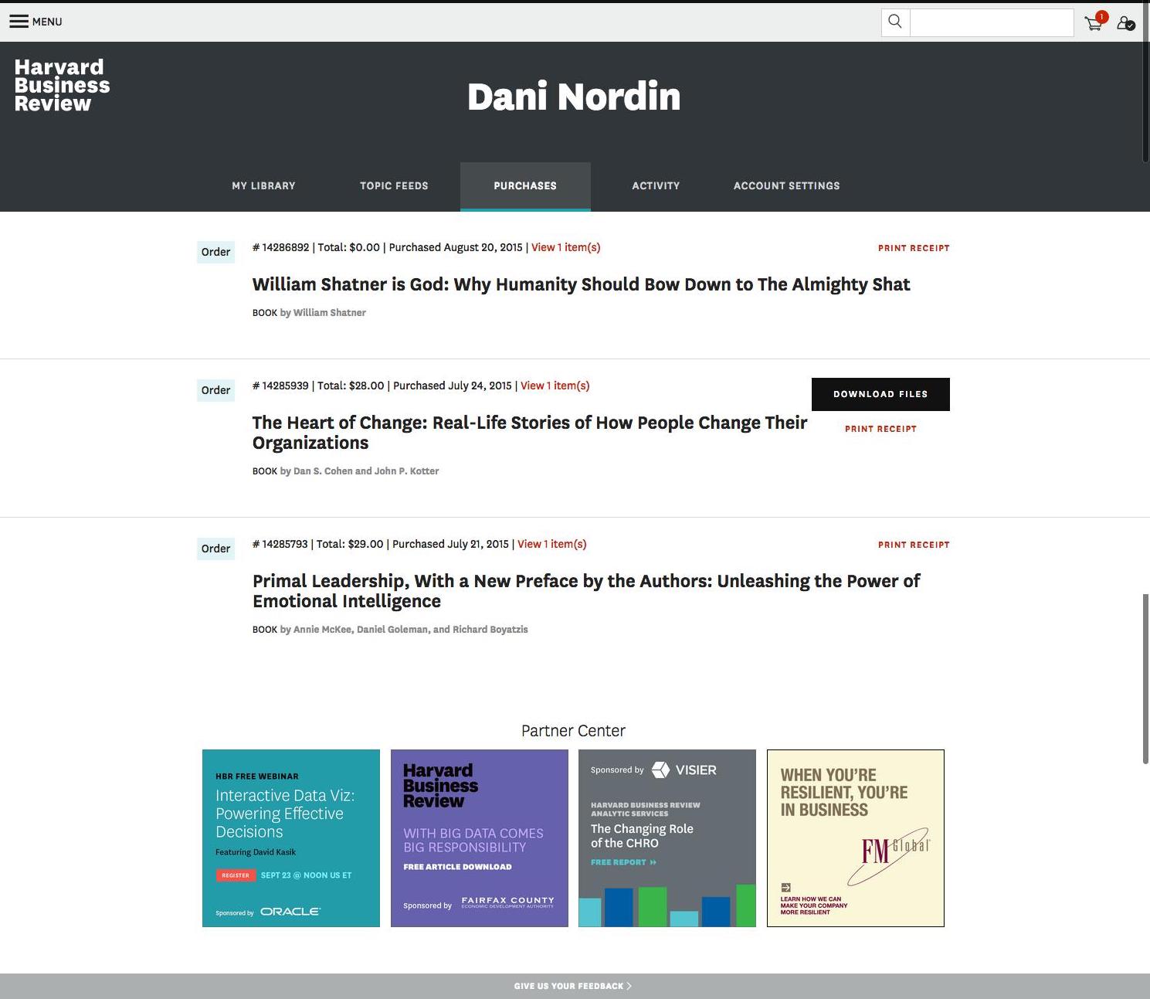The height and width of the screenshot is (999, 1150).
Task: Click Dan S. Cohen and John P. Kotter byline
Action: pyautogui.click(x=366, y=471)
